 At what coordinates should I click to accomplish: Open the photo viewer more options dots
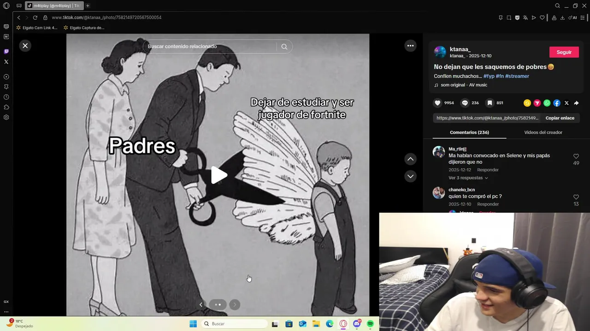pos(410,46)
